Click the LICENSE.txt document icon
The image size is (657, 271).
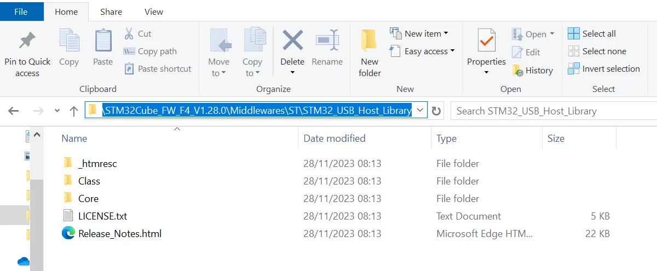point(68,216)
